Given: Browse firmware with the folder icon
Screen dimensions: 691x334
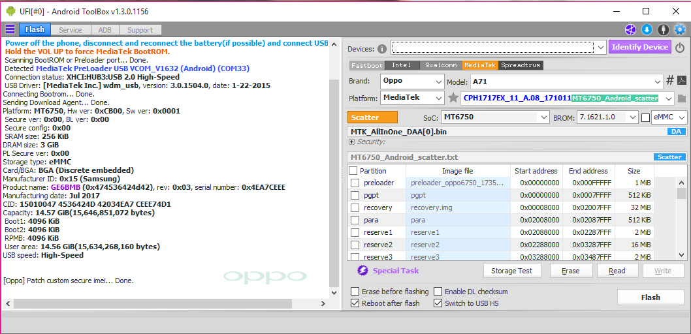Looking at the screenshot, I should (682, 98).
